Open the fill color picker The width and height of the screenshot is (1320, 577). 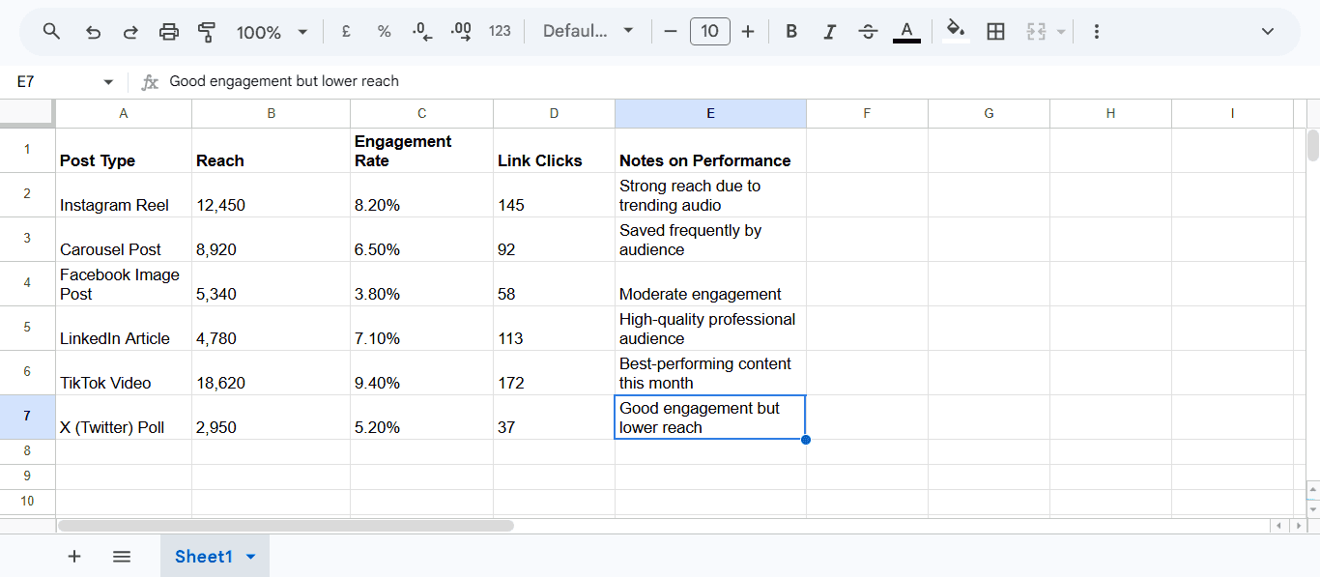pos(956,32)
